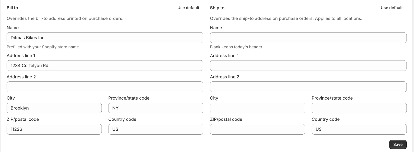Focus Ship to Name field
414x152 pixels.
point(308,38)
